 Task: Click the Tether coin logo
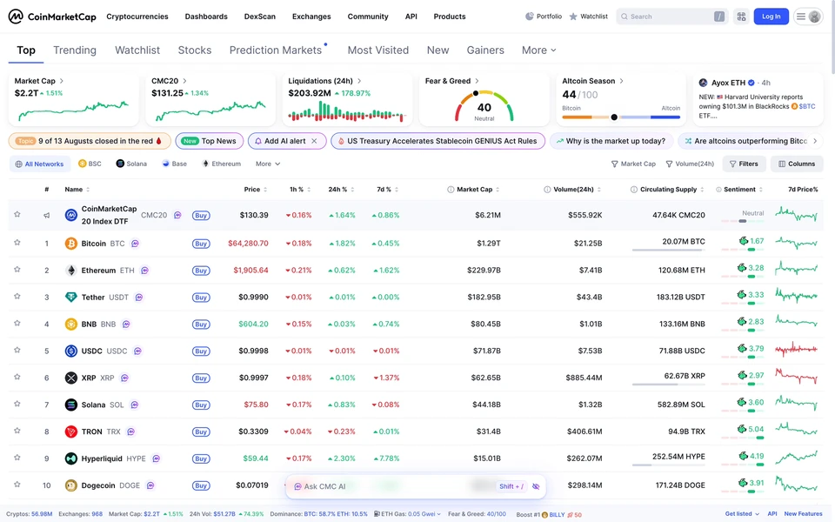[x=70, y=298]
